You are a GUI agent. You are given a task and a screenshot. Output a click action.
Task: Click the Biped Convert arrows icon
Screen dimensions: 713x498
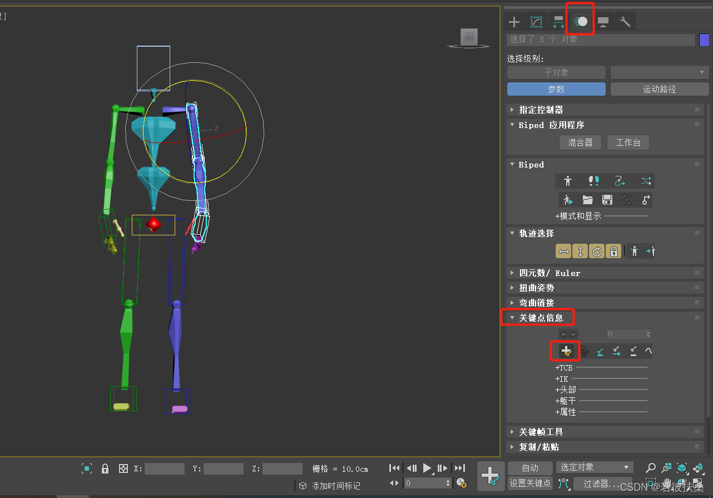click(627, 200)
